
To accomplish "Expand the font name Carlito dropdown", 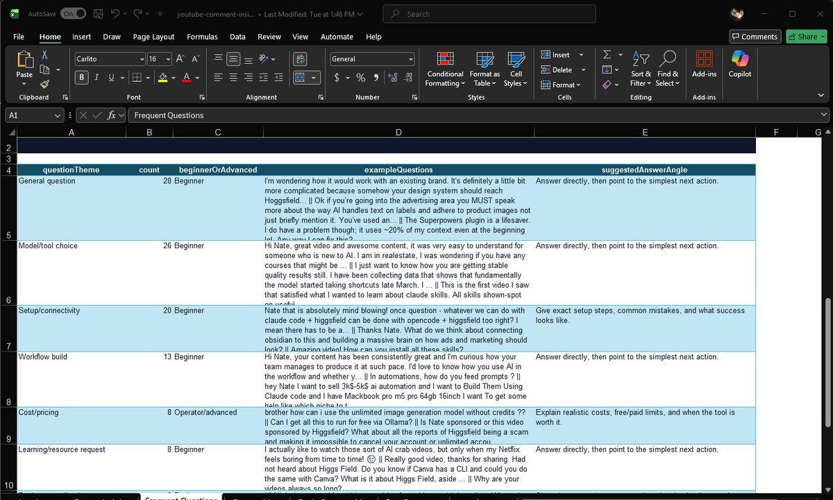I will click(142, 59).
